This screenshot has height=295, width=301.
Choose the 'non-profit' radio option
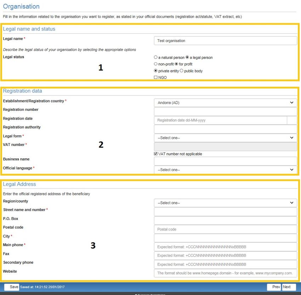[x=156, y=64]
